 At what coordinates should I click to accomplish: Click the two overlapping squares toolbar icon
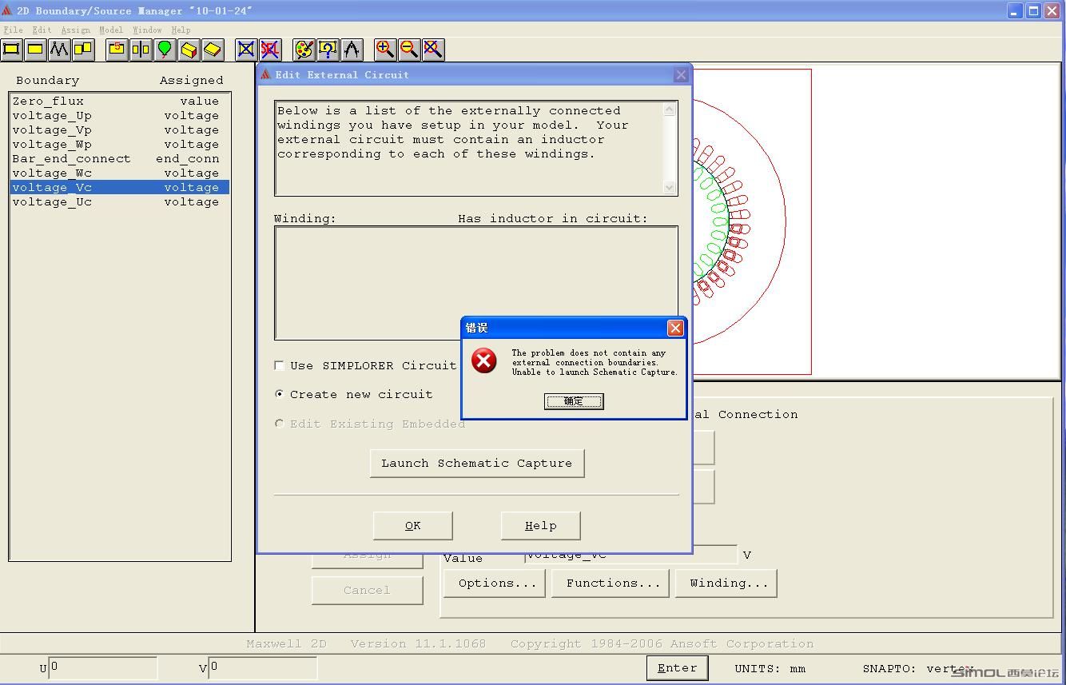(x=83, y=50)
